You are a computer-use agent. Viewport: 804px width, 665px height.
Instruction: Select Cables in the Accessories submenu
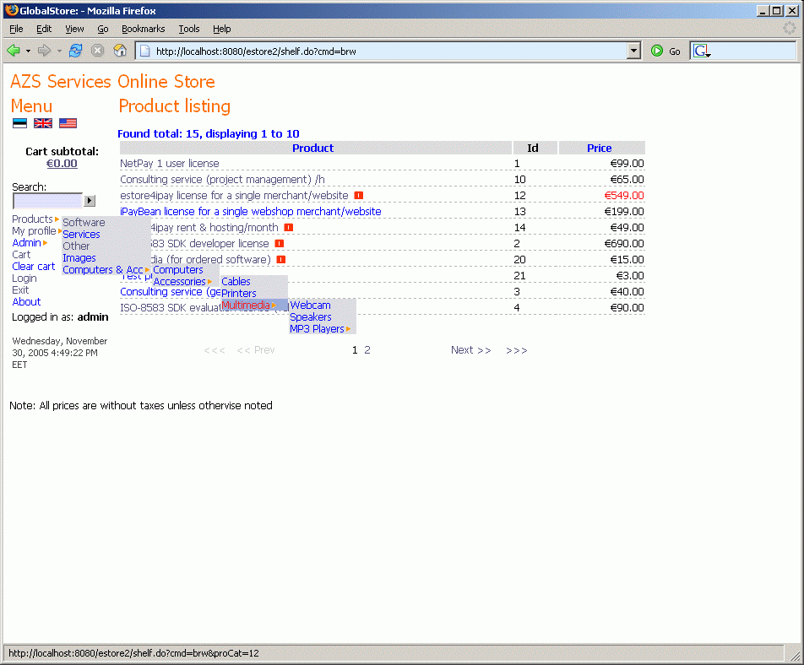pos(236,282)
